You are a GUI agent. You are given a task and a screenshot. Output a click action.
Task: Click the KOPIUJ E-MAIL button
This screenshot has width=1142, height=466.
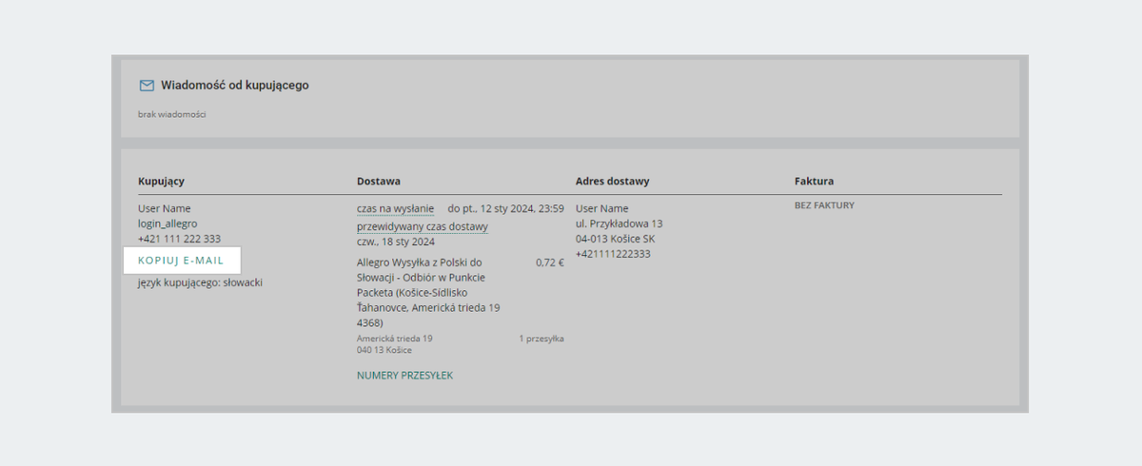[x=181, y=261]
